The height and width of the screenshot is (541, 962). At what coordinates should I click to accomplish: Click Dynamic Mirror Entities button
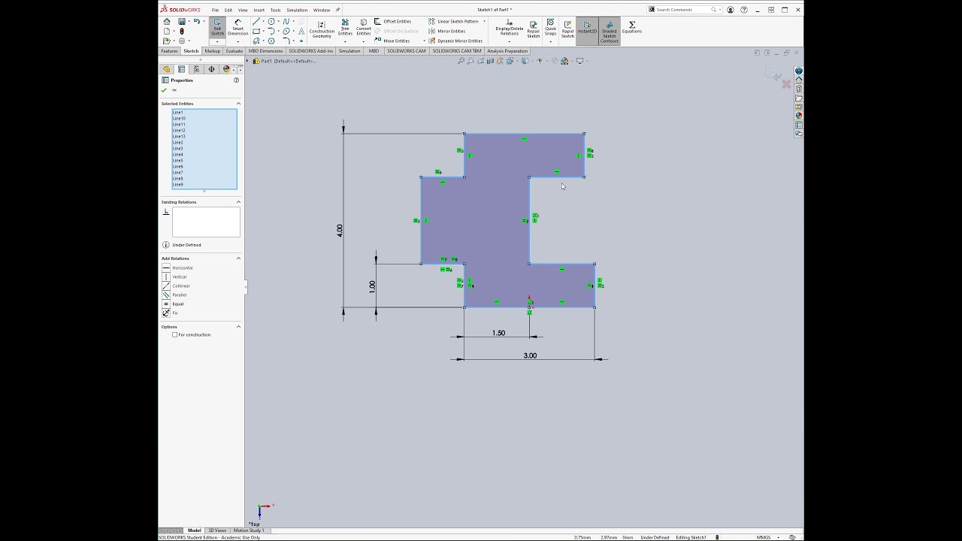455,41
